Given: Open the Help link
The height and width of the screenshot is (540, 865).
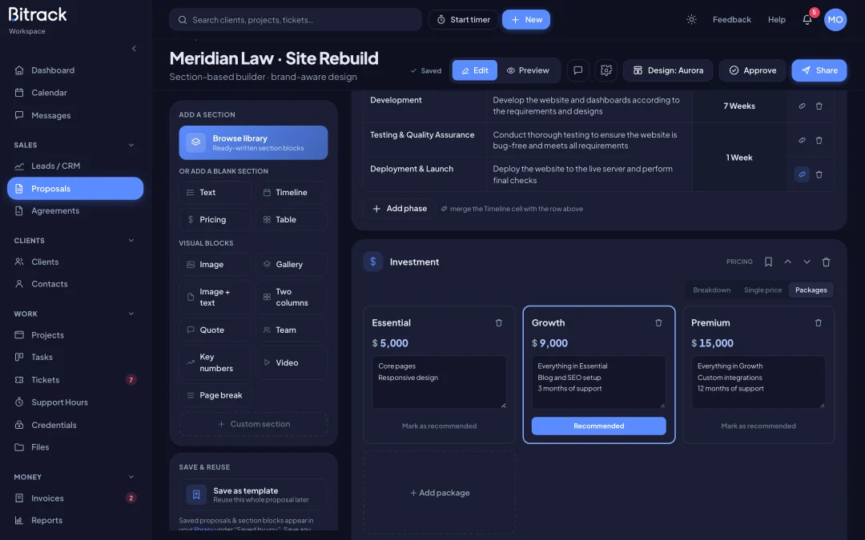Looking at the screenshot, I should [x=777, y=19].
